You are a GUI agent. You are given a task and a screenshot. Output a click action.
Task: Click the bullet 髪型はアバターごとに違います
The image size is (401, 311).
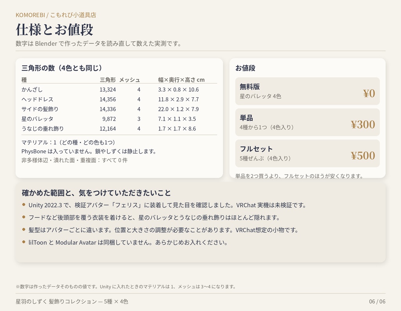point(163,230)
